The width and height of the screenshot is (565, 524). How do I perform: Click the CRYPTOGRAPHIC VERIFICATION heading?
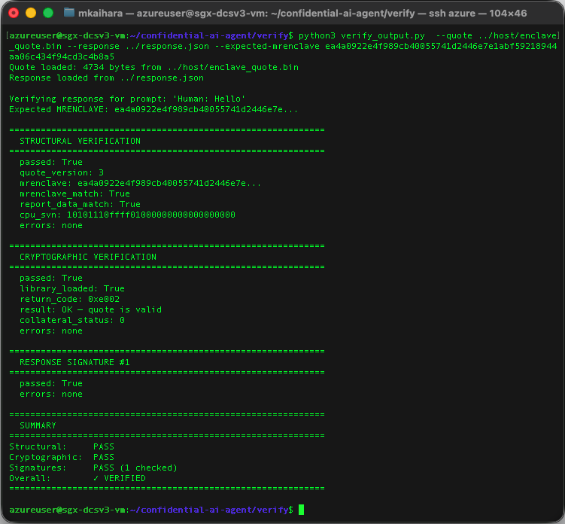click(x=88, y=257)
